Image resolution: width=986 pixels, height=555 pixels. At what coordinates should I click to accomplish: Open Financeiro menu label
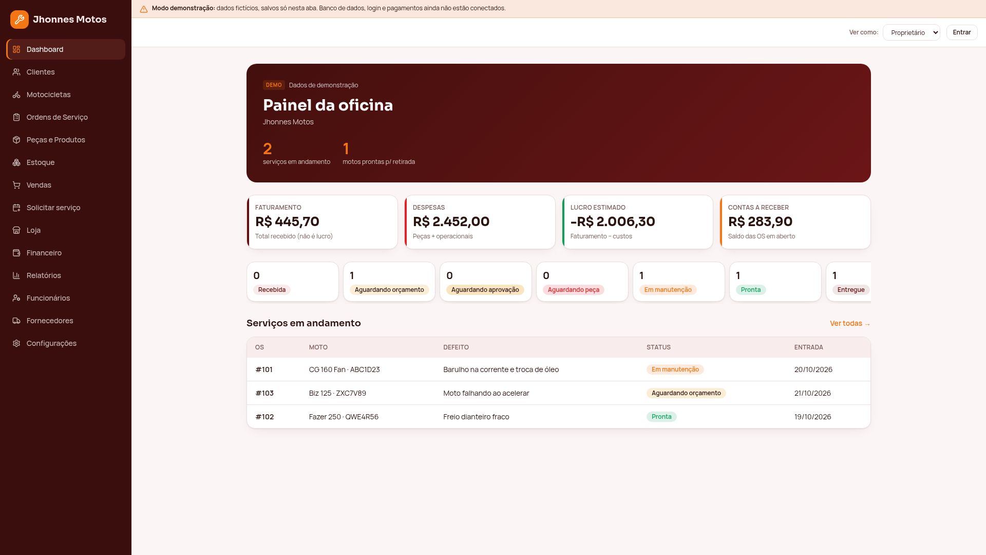[x=44, y=253]
